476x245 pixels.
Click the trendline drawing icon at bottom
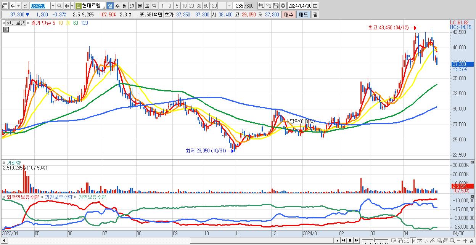click(x=420, y=240)
